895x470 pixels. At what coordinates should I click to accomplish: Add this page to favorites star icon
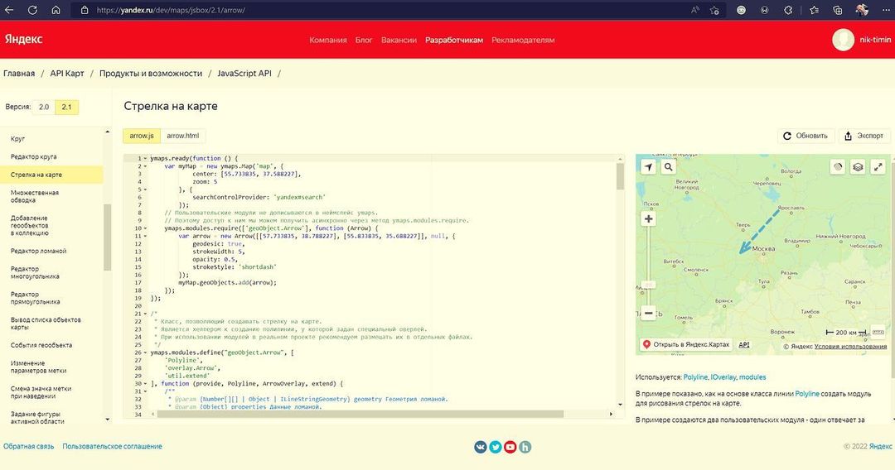tap(714, 10)
